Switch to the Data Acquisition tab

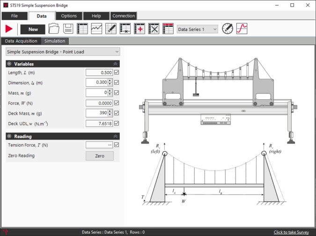(x=21, y=41)
